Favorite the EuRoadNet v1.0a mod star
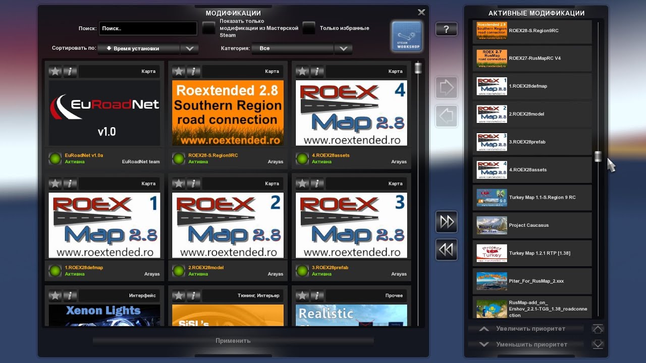The height and width of the screenshot is (363, 646). tap(55, 72)
